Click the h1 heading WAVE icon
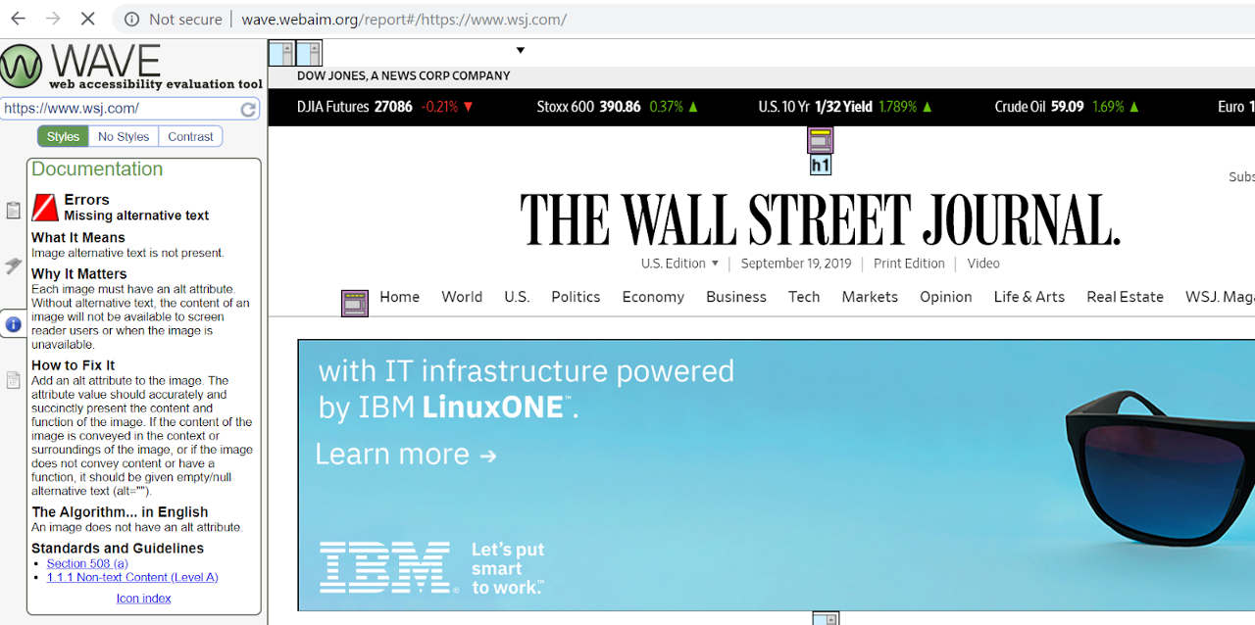This screenshot has width=1255, height=625. tap(821, 166)
